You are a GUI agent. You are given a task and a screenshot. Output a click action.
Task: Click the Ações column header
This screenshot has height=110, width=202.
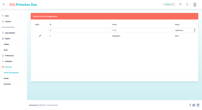coord(37,24)
